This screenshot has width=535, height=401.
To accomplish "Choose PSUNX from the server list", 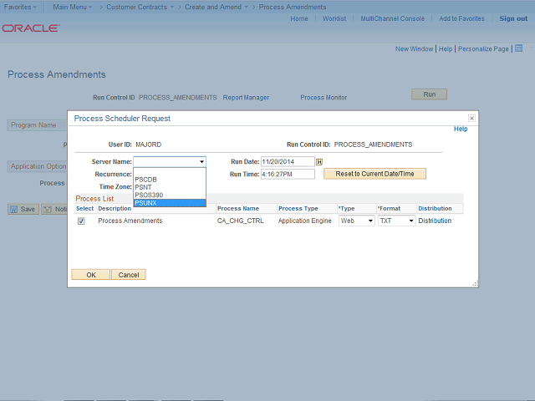I will (170, 203).
